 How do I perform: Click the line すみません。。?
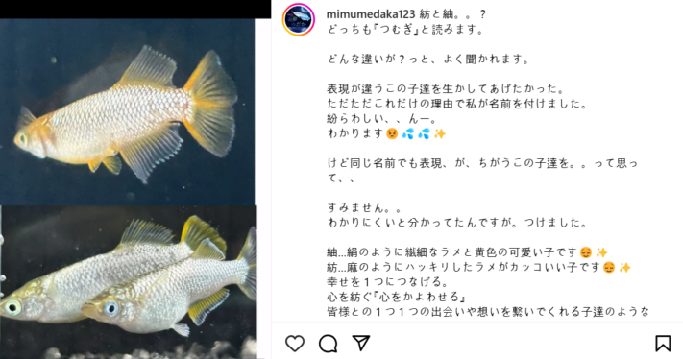[x=365, y=207]
